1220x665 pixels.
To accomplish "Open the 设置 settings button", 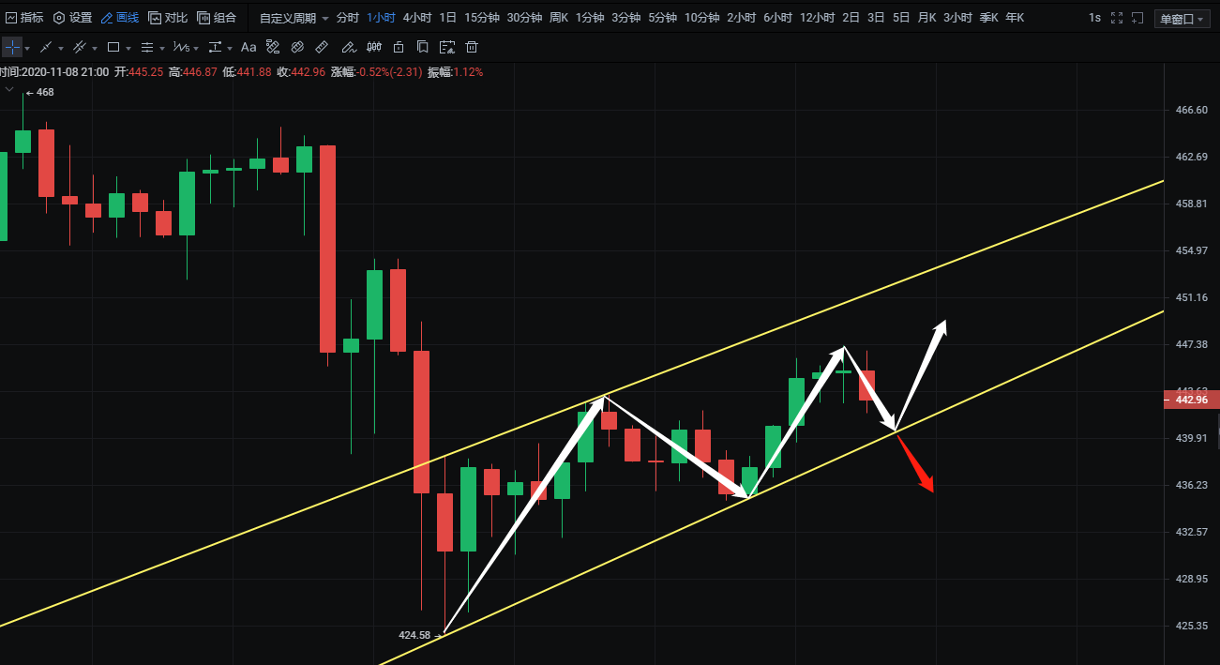I will point(72,18).
